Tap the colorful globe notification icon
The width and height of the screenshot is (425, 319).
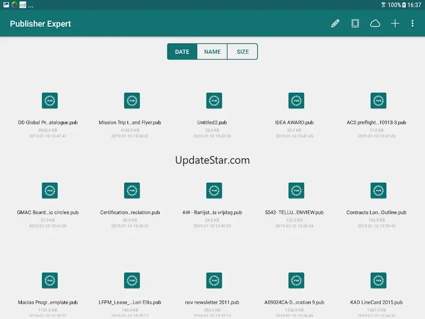coord(14,4)
